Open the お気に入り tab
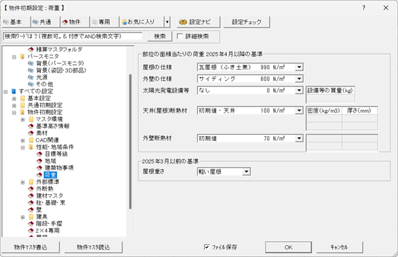398x257 pixels. coord(141,22)
